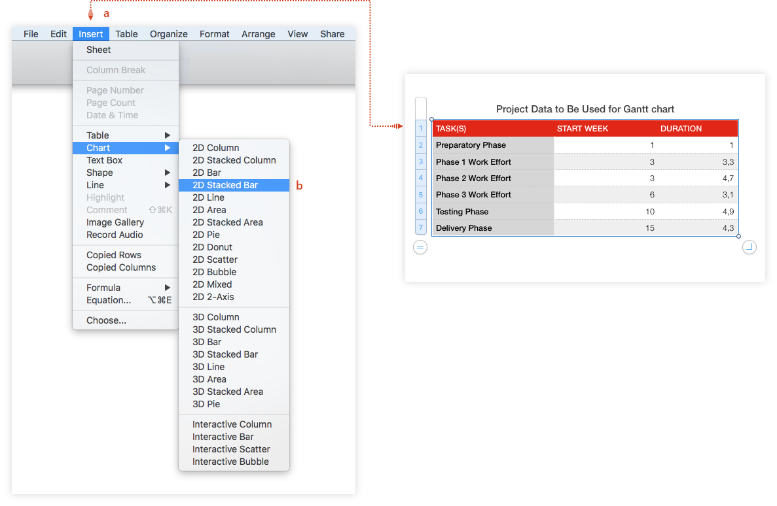Screen dimensions: 777x506
Task: Select row 7 header number
Action: click(x=421, y=228)
